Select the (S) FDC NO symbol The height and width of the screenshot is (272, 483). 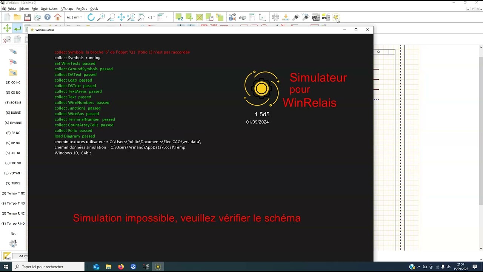click(x=13, y=163)
